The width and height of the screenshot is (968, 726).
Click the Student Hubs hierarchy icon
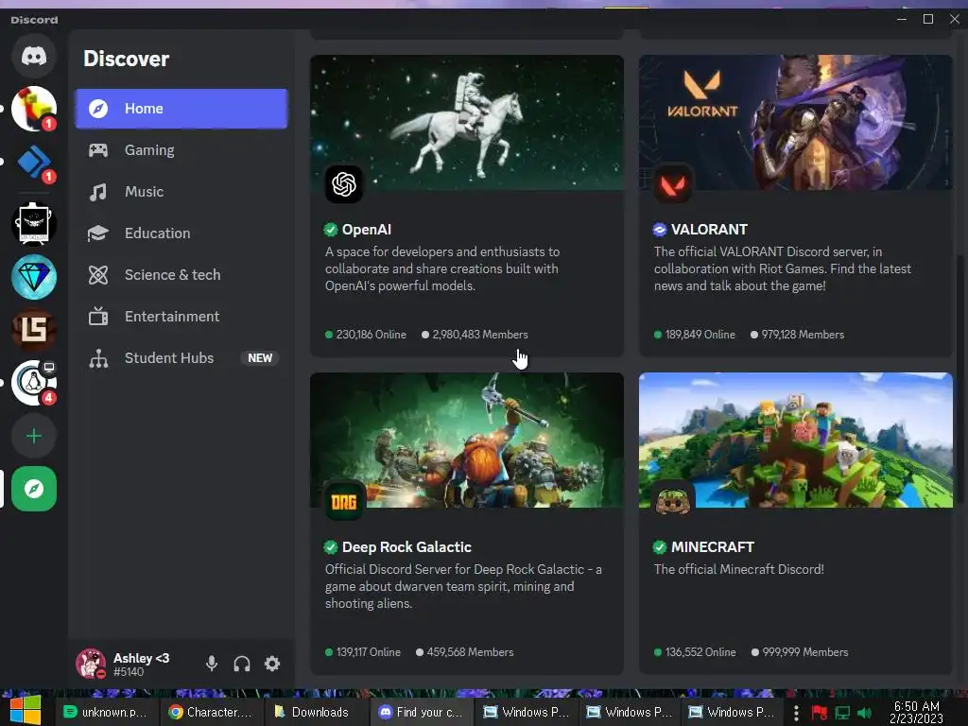[x=98, y=358]
